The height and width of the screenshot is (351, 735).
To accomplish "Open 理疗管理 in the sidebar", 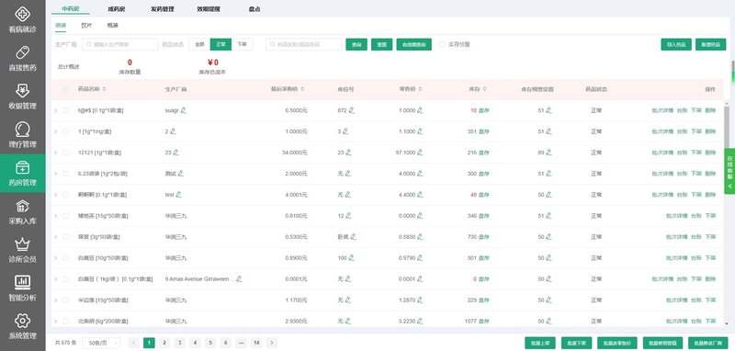I will pyautogui.click(x=22, y=134).
